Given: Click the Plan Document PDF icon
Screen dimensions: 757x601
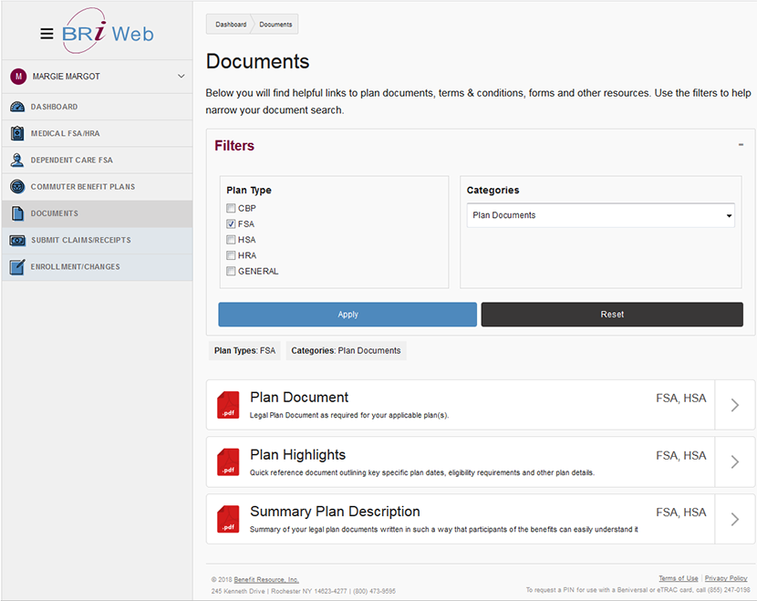Looking at the screenshot, I should [227, 404].
